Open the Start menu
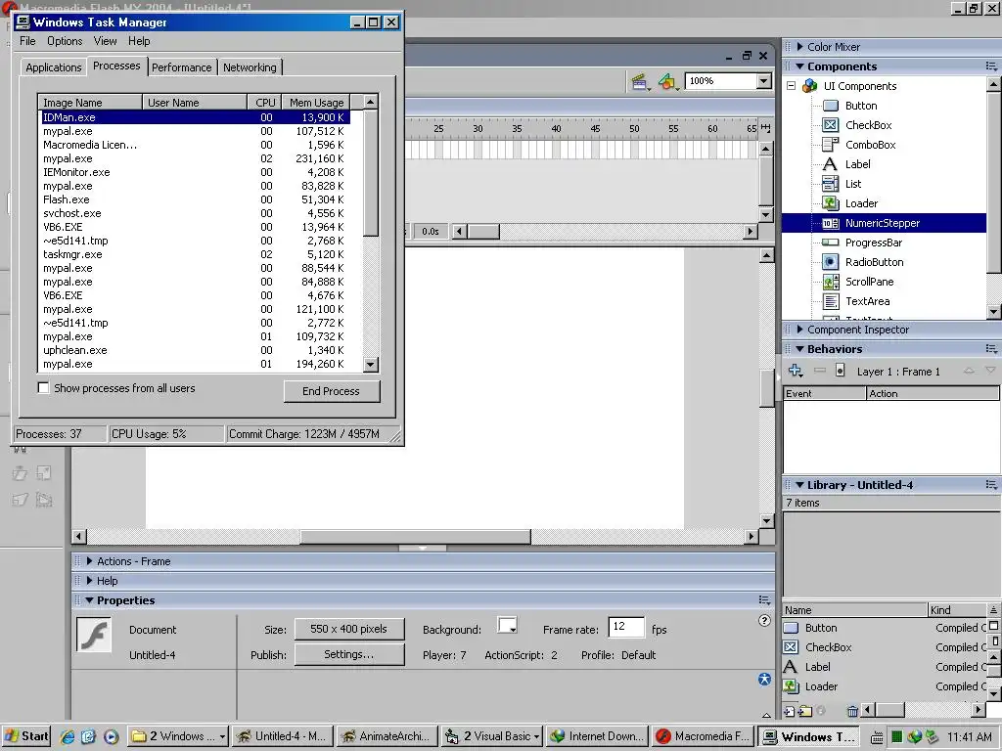 pos(26,736)
